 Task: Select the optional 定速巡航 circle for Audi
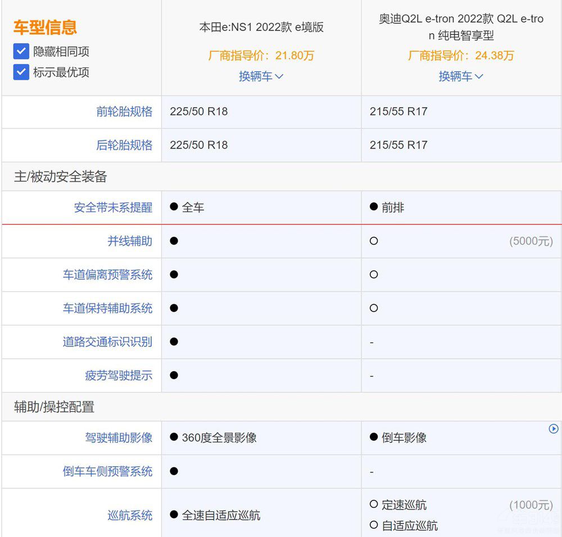(x=374, y=504)
